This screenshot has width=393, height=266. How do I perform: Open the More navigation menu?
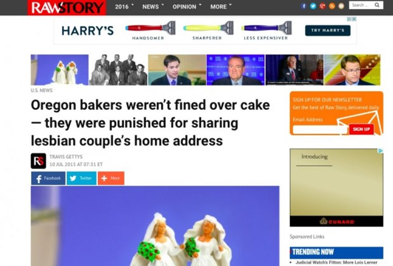(x=221, y=7)
